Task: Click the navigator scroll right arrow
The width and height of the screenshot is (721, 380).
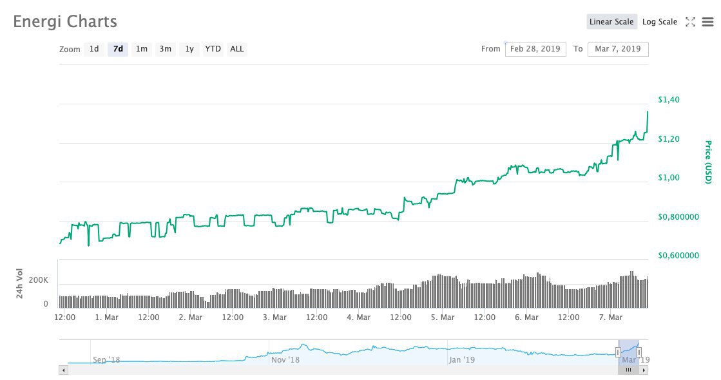Action: click(644, 370)
